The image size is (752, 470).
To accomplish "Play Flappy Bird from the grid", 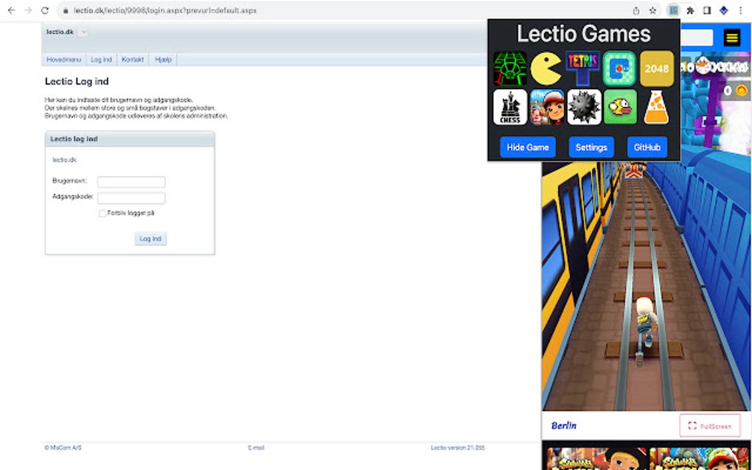I will [619, 107].
